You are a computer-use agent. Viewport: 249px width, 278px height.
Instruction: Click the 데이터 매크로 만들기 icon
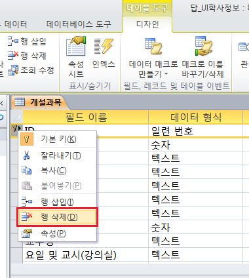pyautogui.click(x=153, y=47)
